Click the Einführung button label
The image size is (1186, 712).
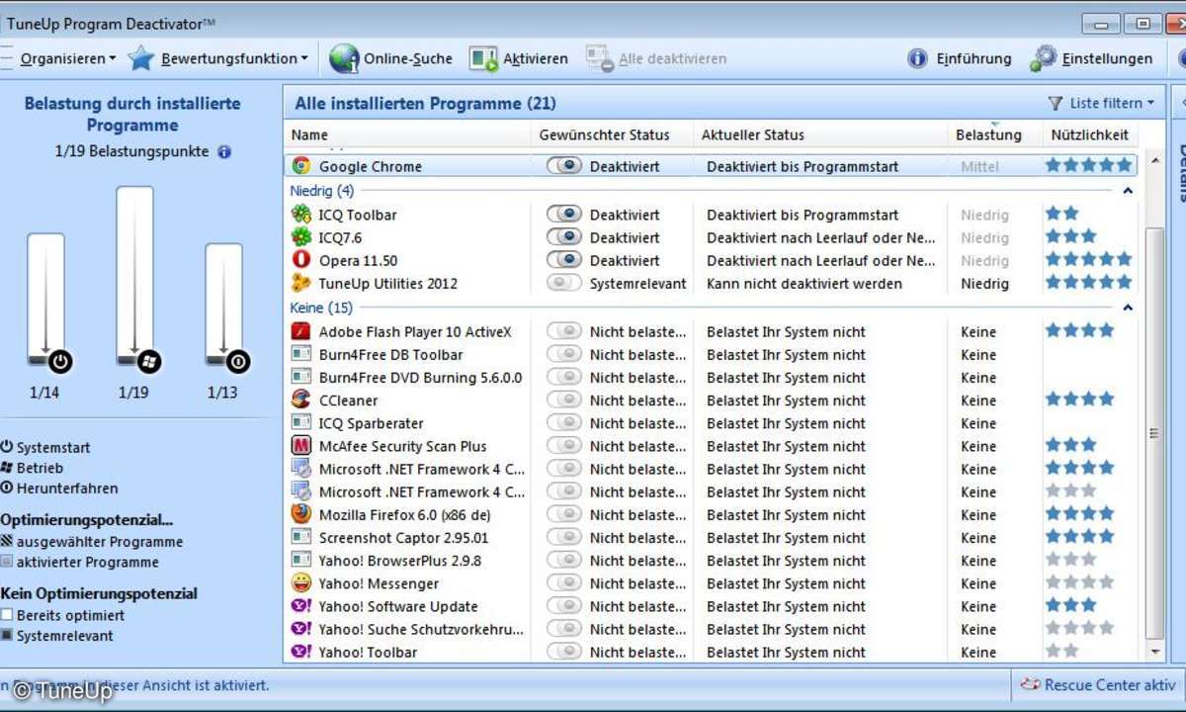[974, 58]
